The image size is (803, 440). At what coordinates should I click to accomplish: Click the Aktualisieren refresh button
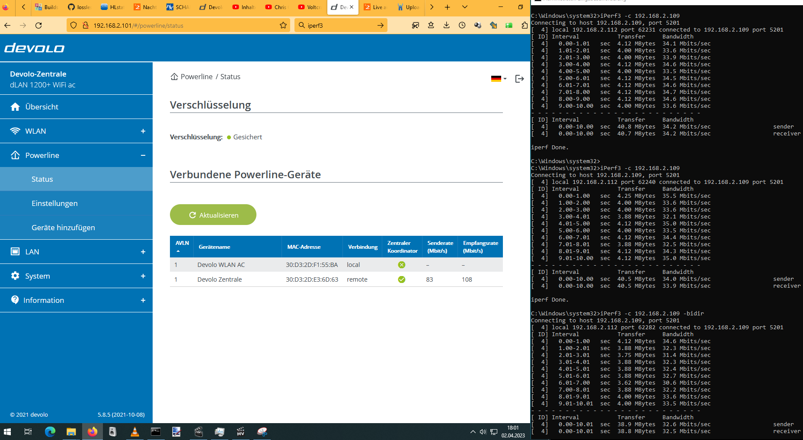pos(213,215)
